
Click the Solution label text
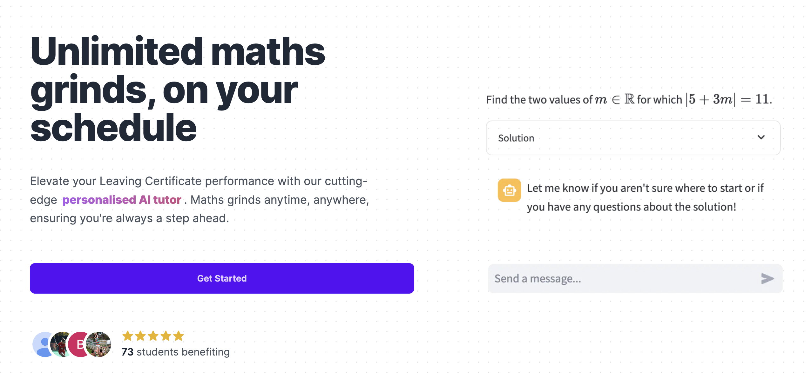point(516,138)
